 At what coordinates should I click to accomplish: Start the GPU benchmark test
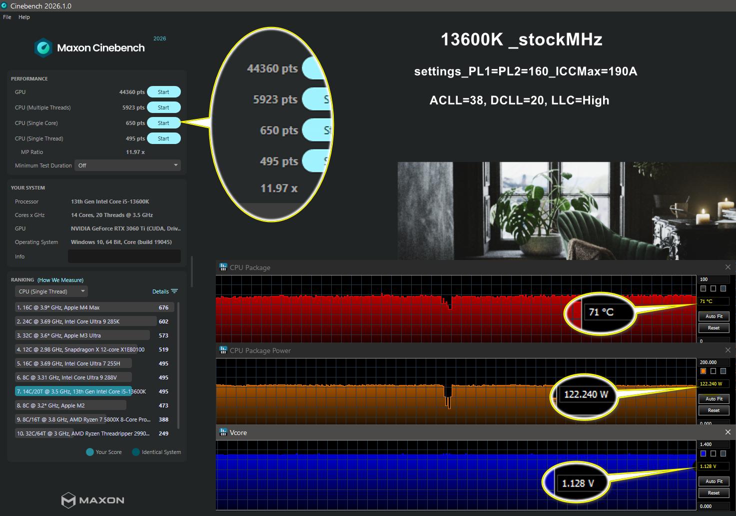coord(163,92)
